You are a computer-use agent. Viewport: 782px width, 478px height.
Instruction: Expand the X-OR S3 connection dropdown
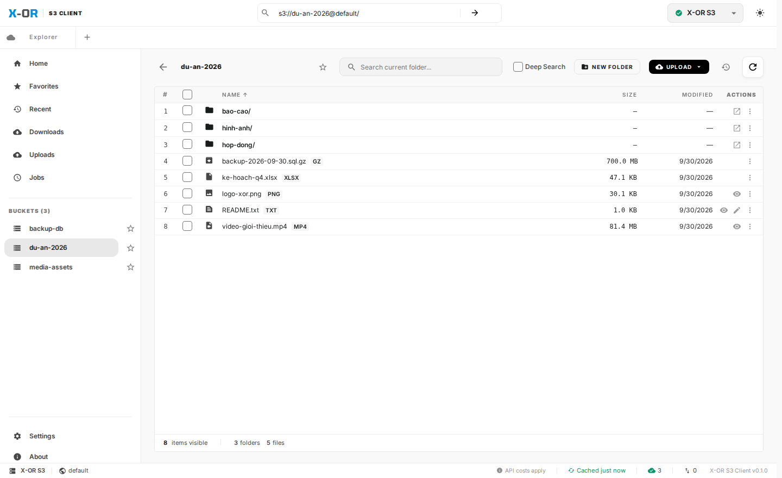705,13
